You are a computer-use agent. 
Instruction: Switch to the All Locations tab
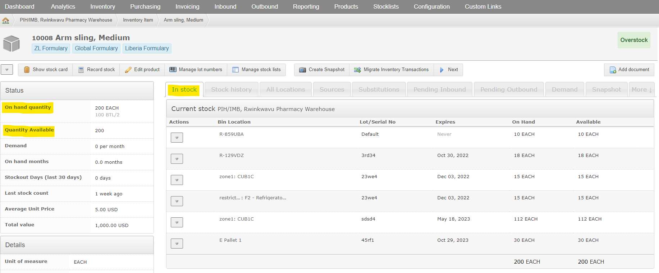tap(286, 89)
